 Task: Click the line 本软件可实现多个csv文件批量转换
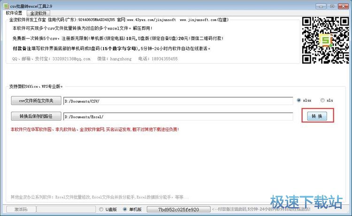point(83,28)
